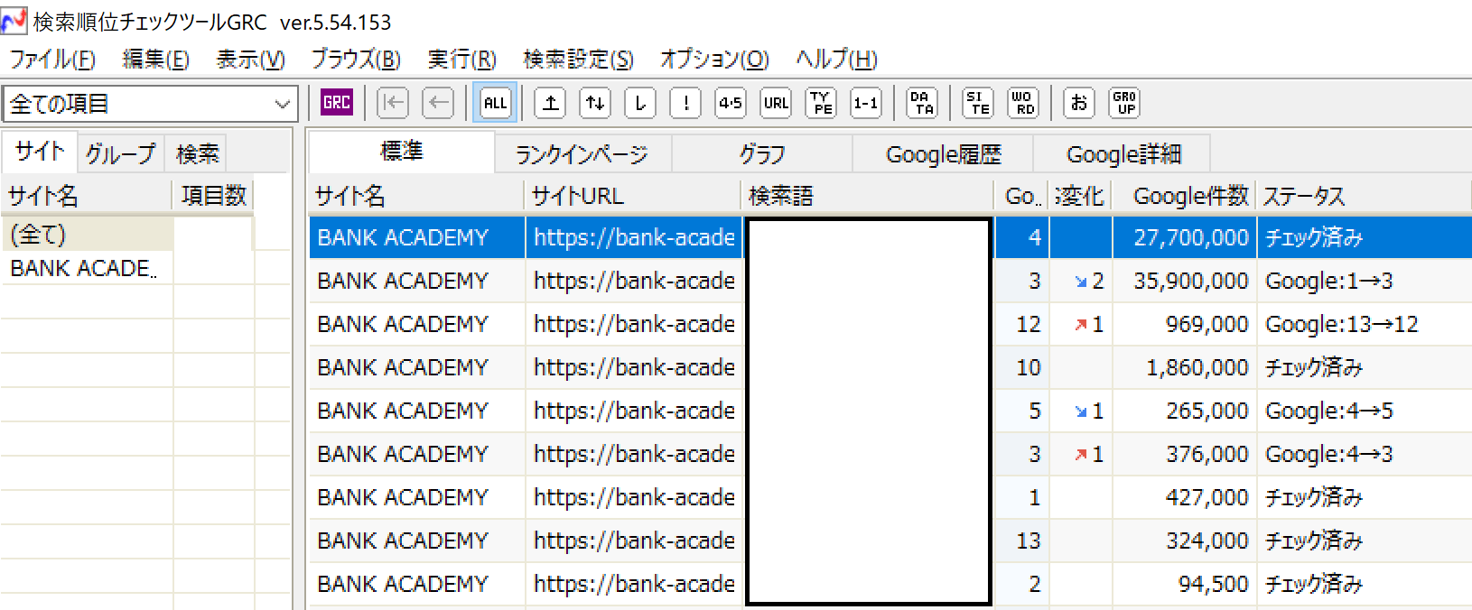Select the row with 27,700,000 Google results

pos(890,237)
